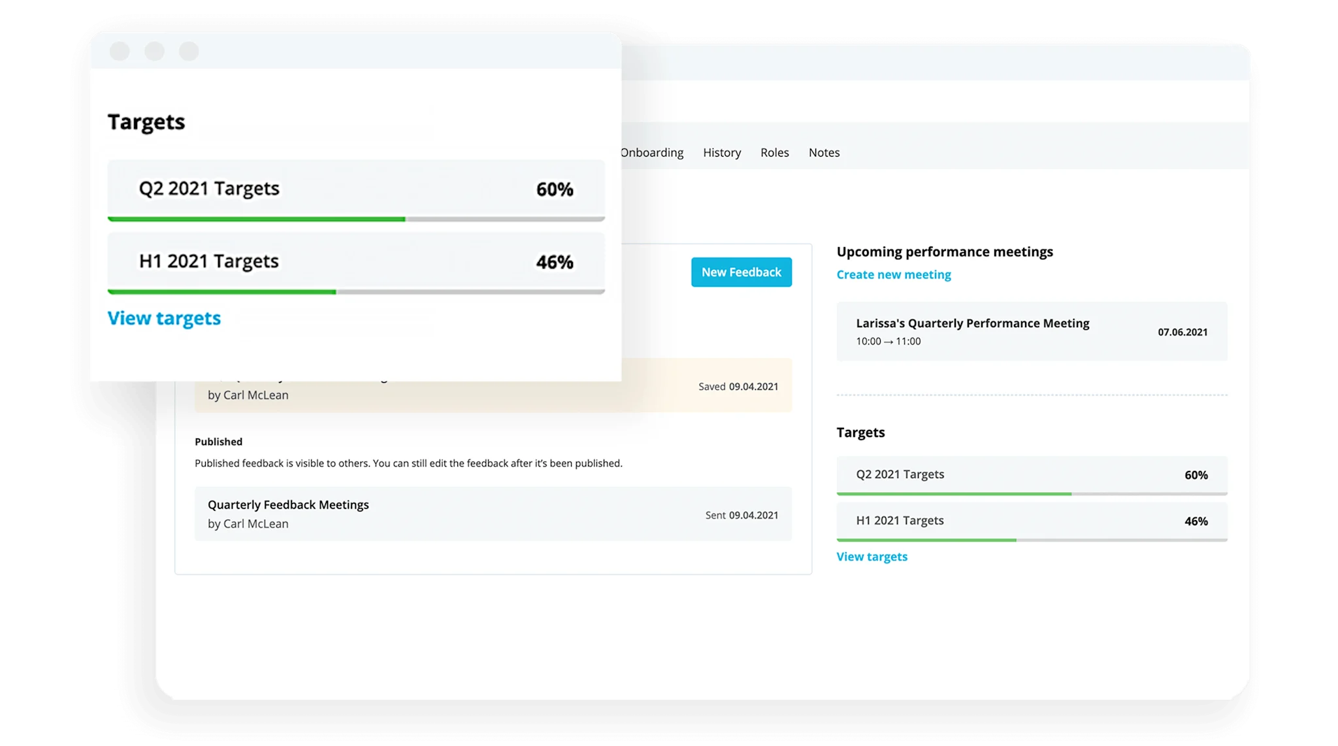Screen dimensions: 1338x746
Task: Select H1 2021 Targets row in enlarged popup
Action: click(x=355, y=261)
